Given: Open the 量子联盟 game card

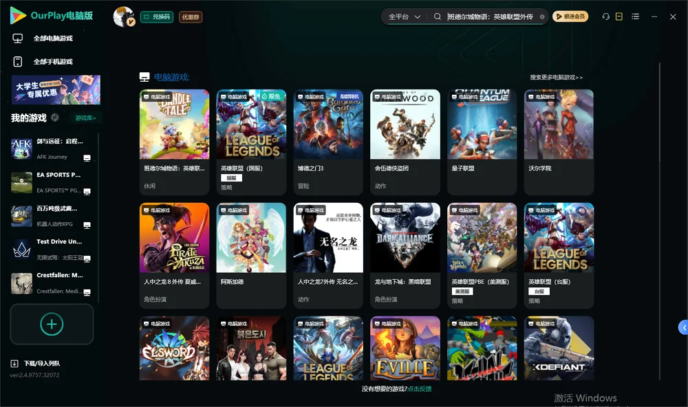Looking at the screenshot, I should [482, 142].
